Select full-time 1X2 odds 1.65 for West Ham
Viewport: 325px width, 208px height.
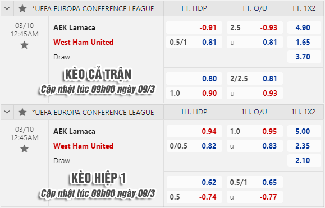point(304,42)
